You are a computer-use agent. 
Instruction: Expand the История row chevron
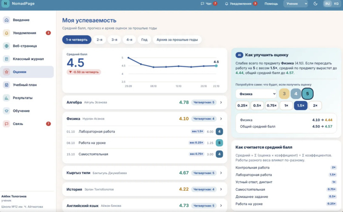click(221, 190)
